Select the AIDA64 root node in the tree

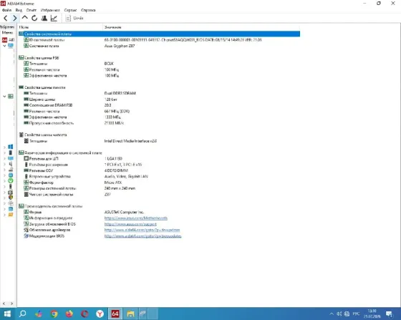(x=8, y=39)
